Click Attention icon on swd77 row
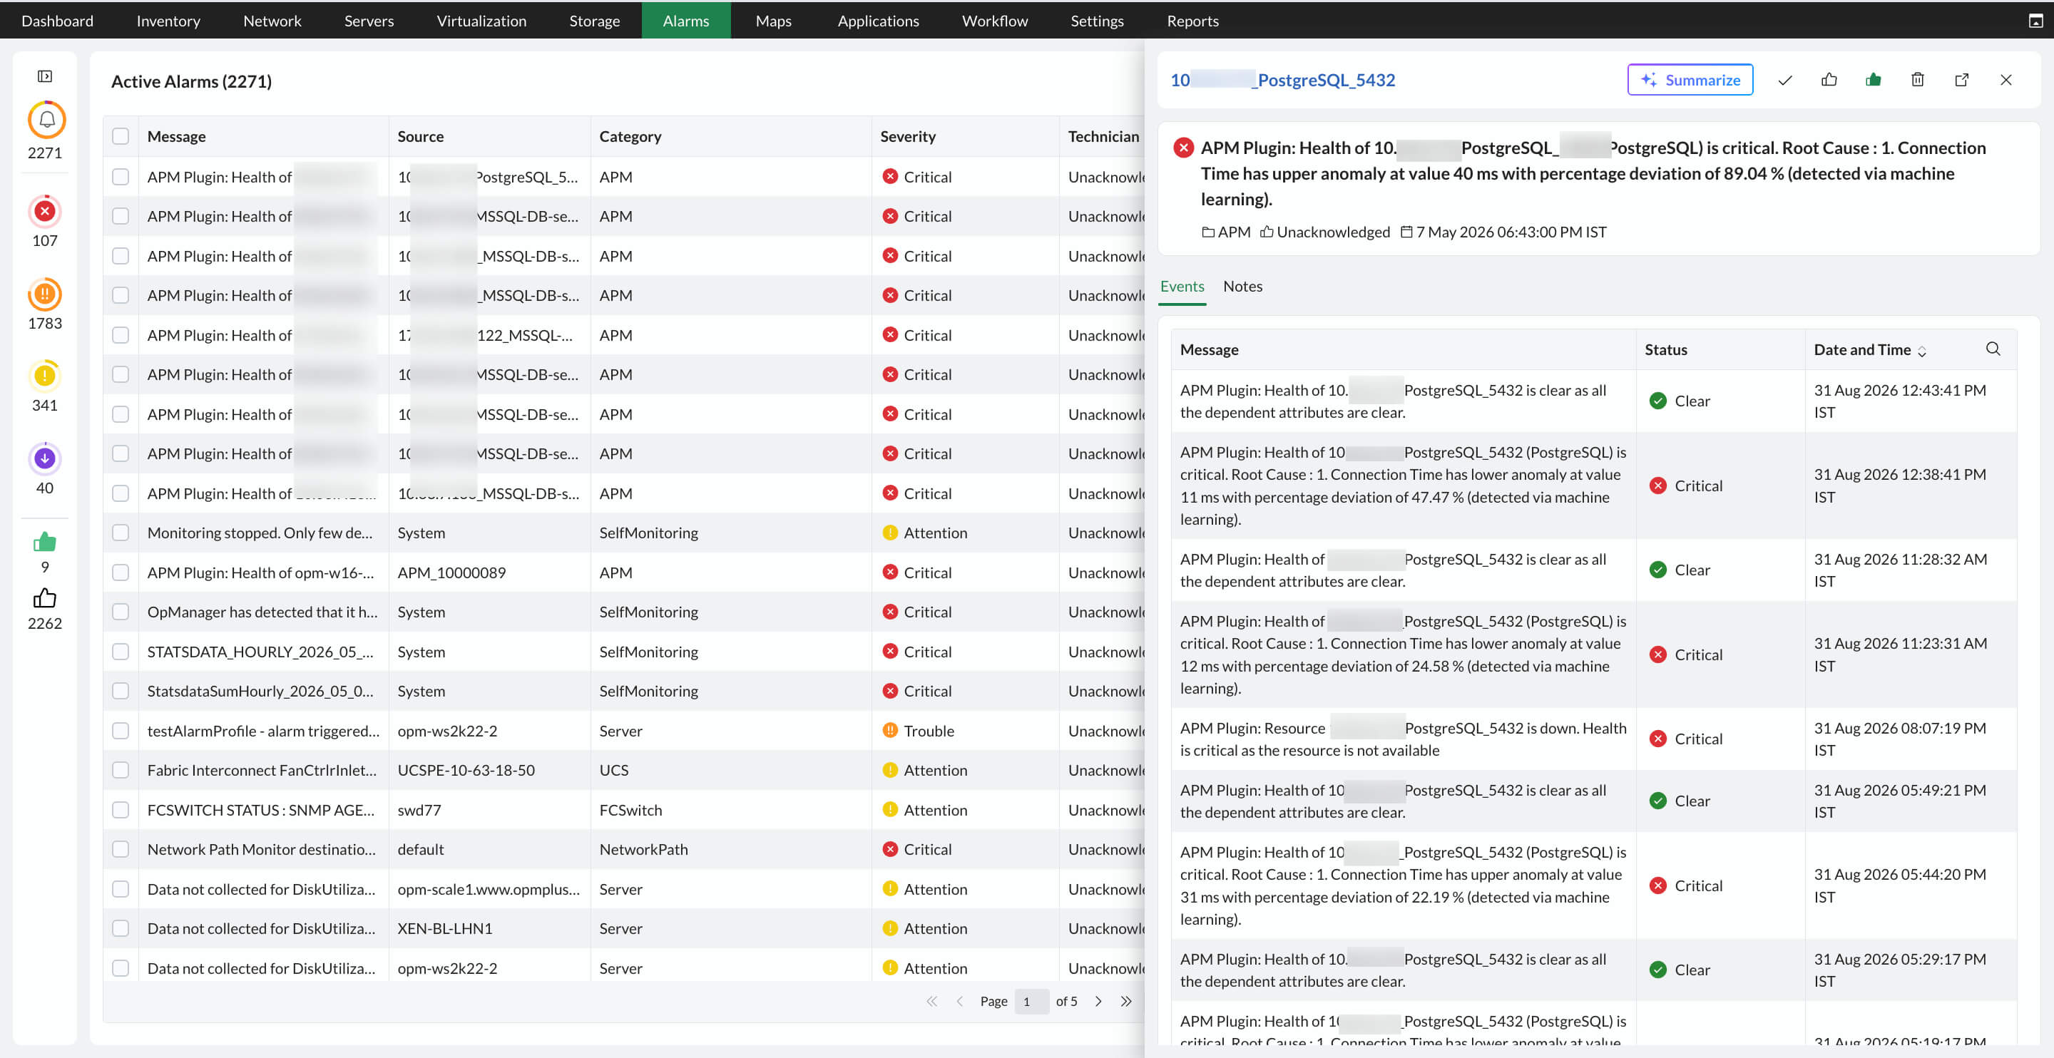The width and height of the screenshot is (2054, 1058). [x=890, y=809]
